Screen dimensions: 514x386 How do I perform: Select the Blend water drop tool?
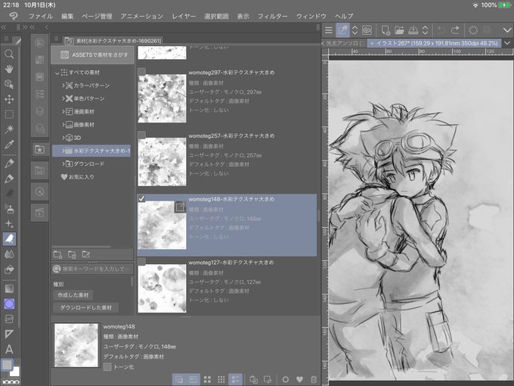9,254
